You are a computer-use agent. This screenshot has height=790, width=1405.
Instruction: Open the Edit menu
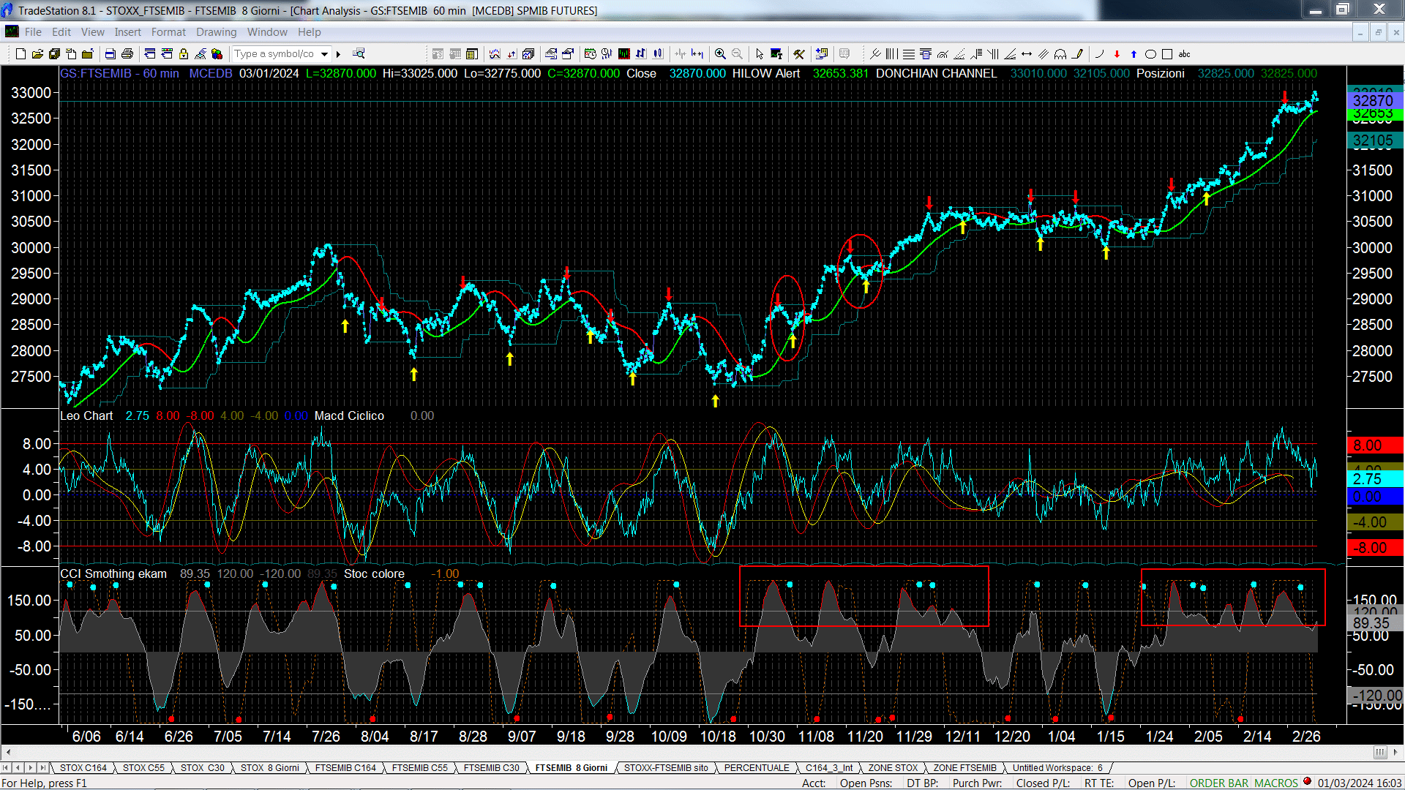tap(61, 31)
